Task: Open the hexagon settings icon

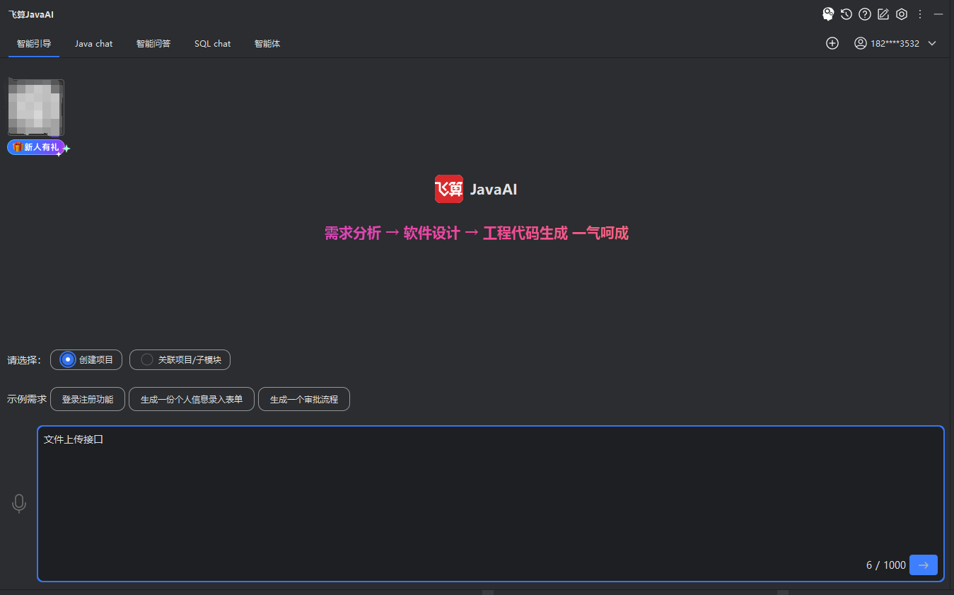Action: 902,14
